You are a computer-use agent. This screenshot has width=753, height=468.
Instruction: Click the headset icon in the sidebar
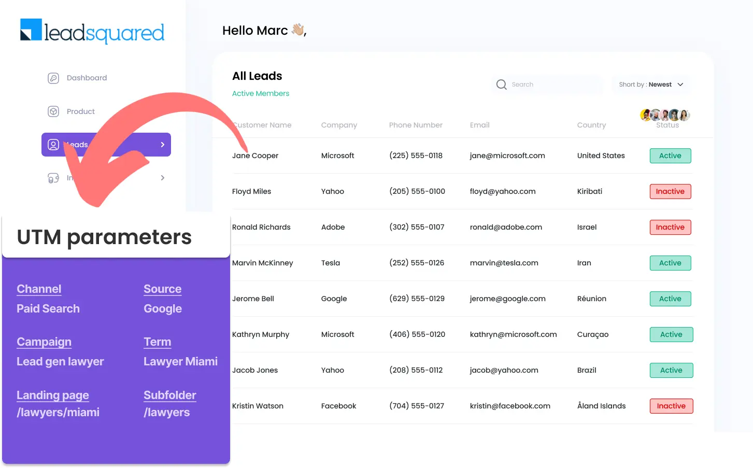click(53, 178)
